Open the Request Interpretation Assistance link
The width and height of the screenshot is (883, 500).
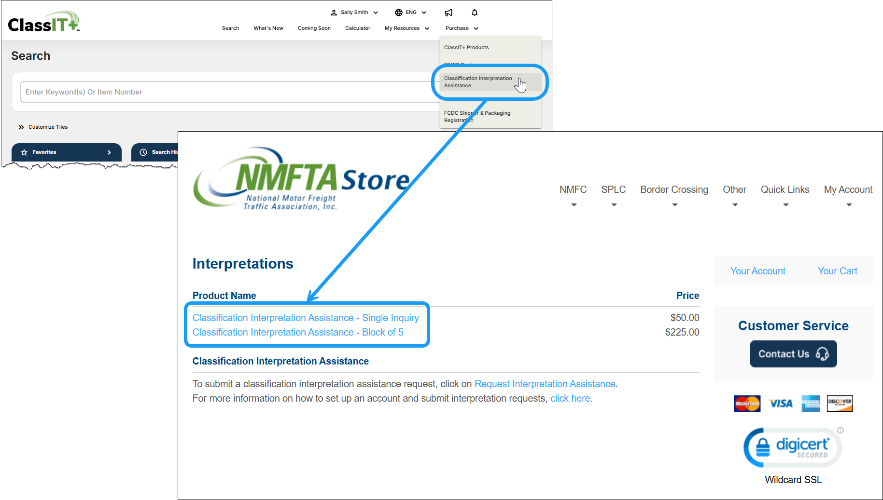[x=544, y=384]
